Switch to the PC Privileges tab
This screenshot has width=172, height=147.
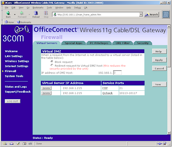99,43
